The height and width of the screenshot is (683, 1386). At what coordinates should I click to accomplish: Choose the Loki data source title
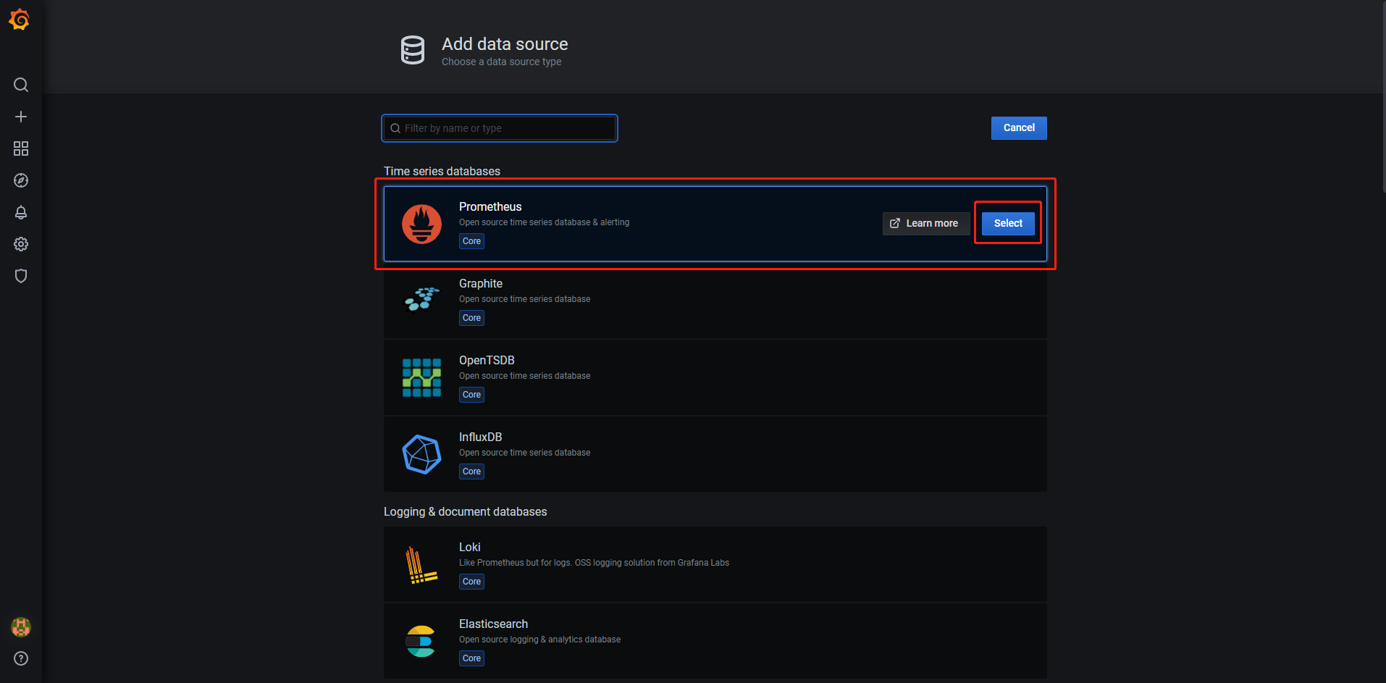[x=470, y=547]
